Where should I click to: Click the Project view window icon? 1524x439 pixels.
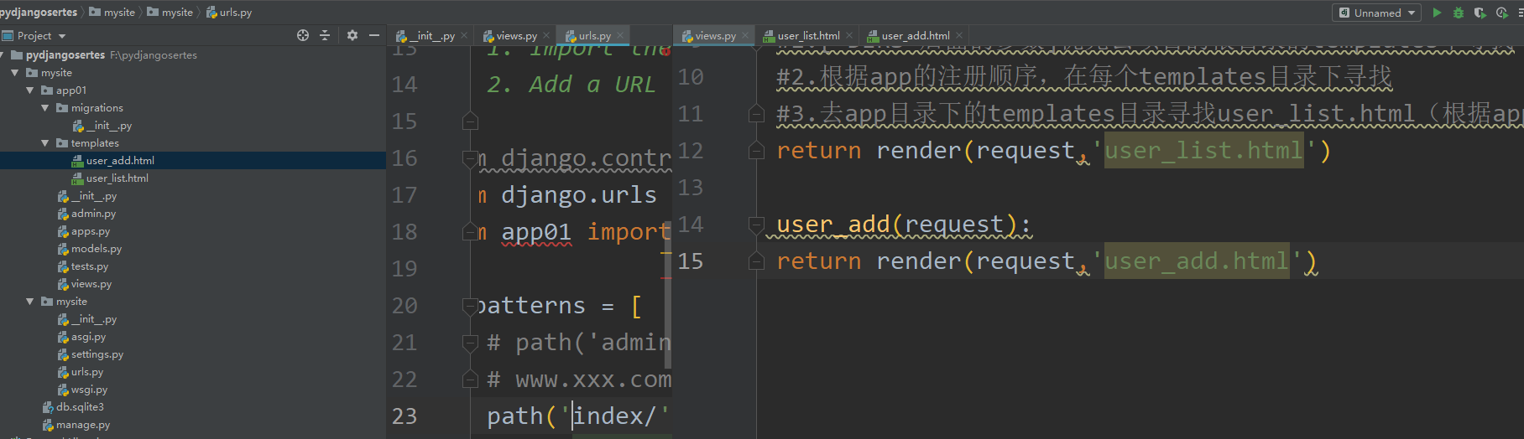coord(8,36)
